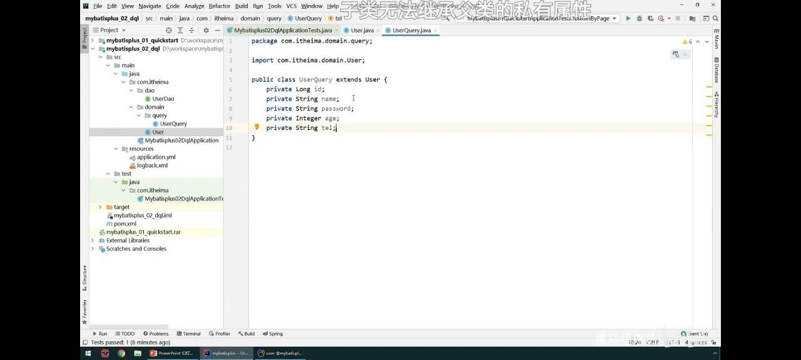Expand the mybatisplus_01_quickstart project node
The height and width of the screenshot is (360, 801).
93,40
